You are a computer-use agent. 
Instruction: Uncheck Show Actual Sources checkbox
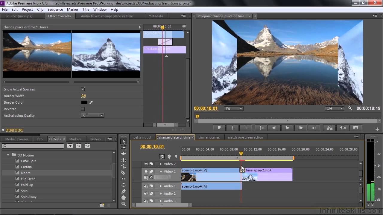point(83,89)
